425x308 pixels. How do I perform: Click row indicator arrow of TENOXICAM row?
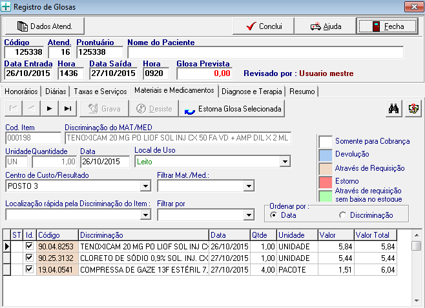pyautogui.click(x=6, y=246)
